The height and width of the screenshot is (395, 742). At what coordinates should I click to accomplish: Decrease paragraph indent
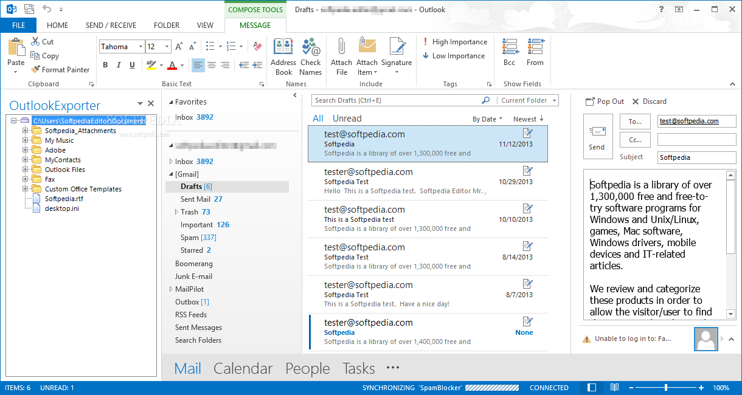pos(243,65)
